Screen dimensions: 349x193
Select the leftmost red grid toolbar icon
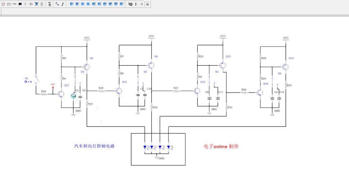click(x=3, y=4)
